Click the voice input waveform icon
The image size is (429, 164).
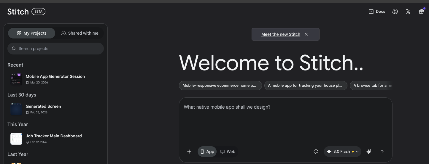click(x=369, y=152)
